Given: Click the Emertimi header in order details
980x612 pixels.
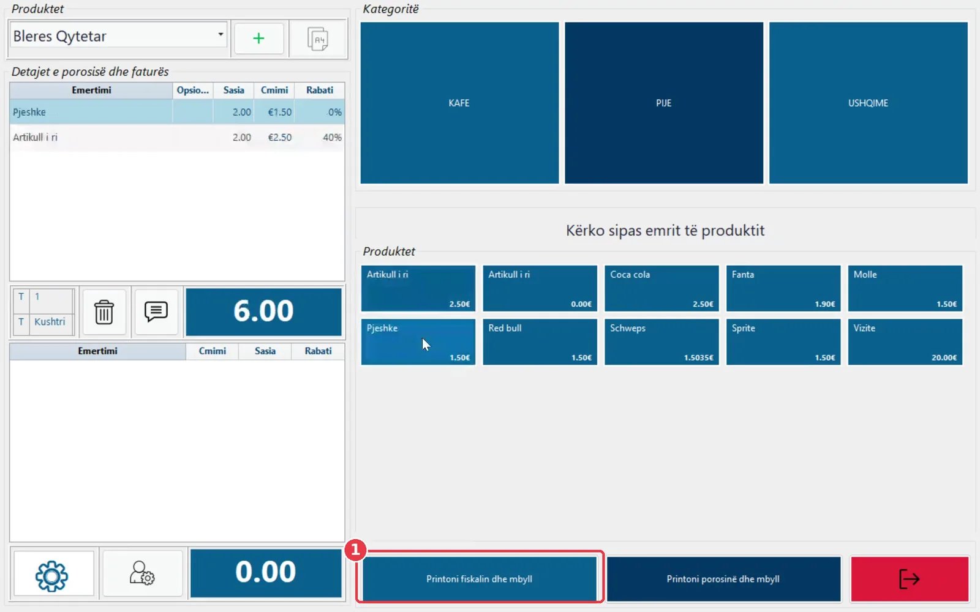Looking at the screenshot, I should click(x=91, y=90).
